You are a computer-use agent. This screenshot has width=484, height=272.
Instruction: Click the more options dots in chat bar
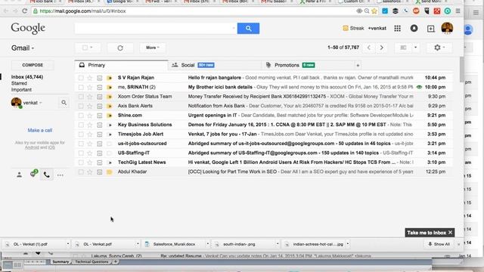pos(60,175)
